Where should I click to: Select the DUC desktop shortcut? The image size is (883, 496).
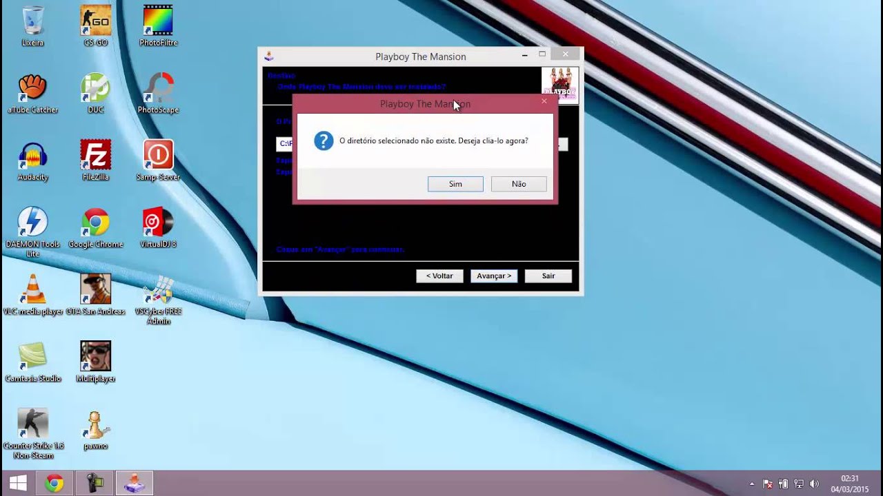pyautogui.click(x=96, y=93)
